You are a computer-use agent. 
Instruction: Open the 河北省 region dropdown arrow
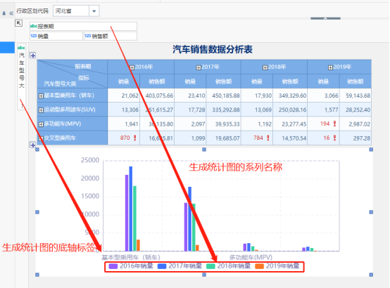tap(94, 11)
